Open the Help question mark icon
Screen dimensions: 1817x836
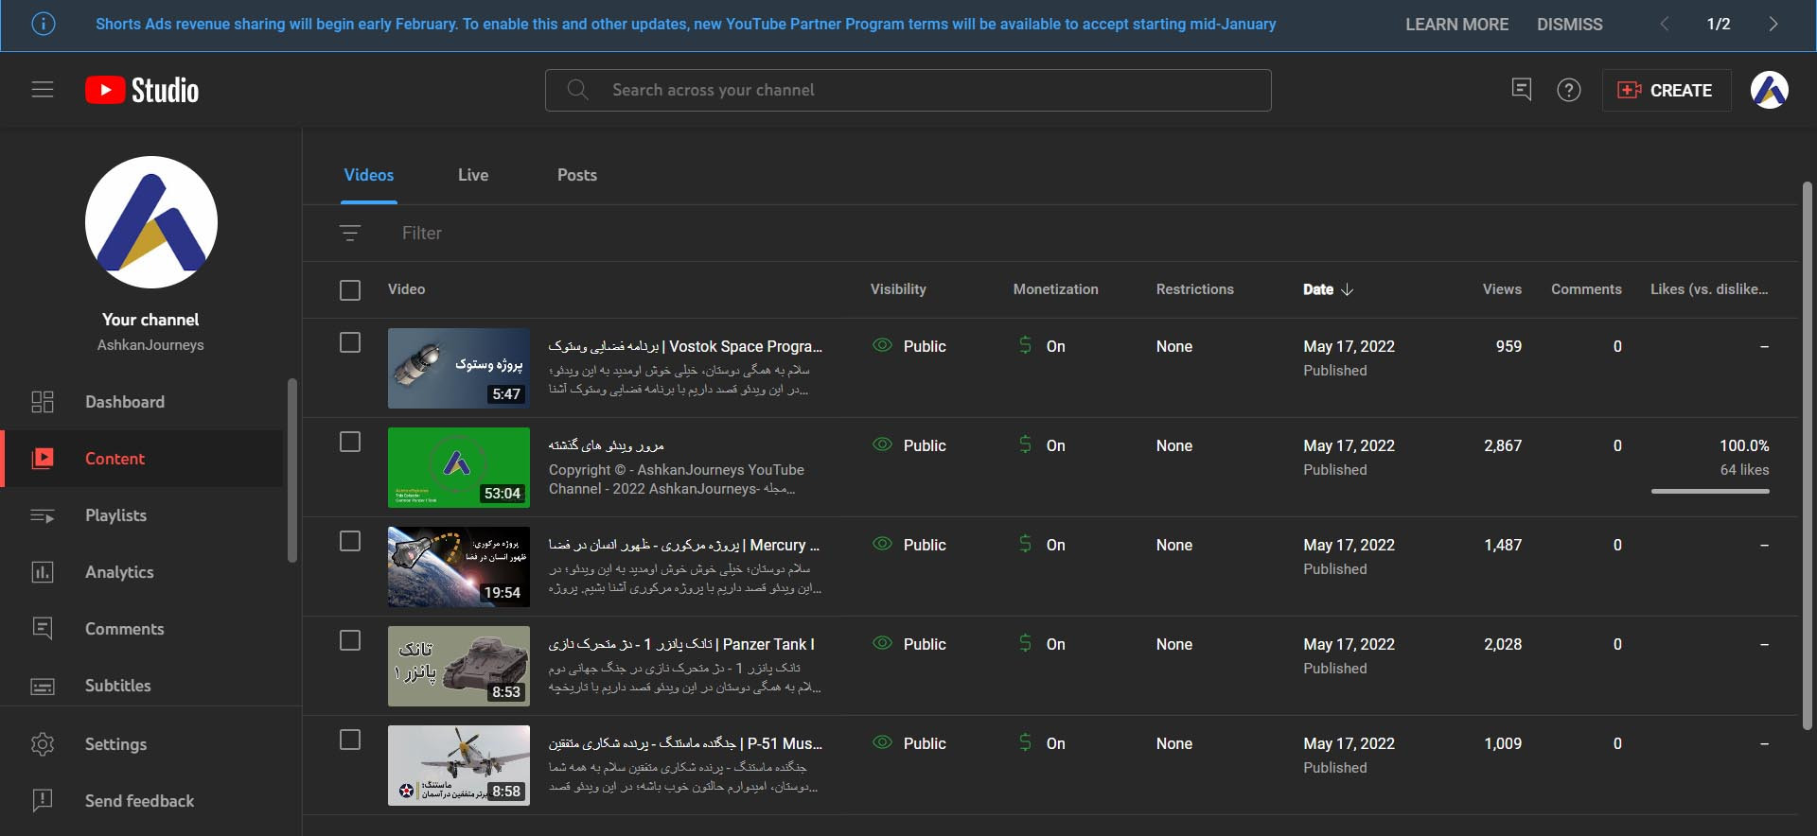[1569, 90]
